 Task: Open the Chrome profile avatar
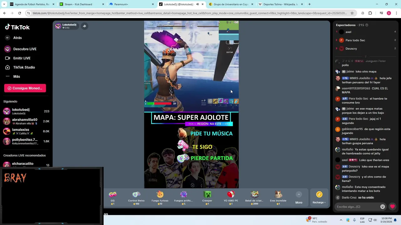389,13
